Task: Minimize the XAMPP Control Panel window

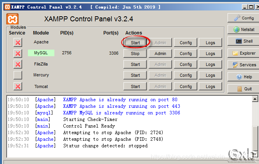Action: pyautogui.click(x=245, y=7)
